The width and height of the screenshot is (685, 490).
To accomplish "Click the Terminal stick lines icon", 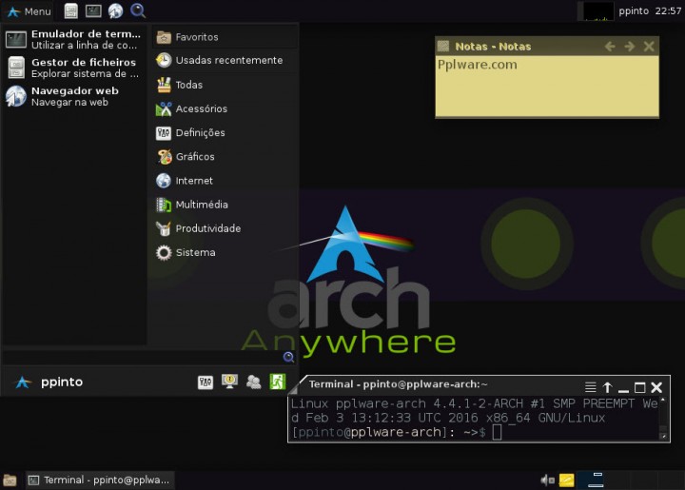I will [590, 387].
